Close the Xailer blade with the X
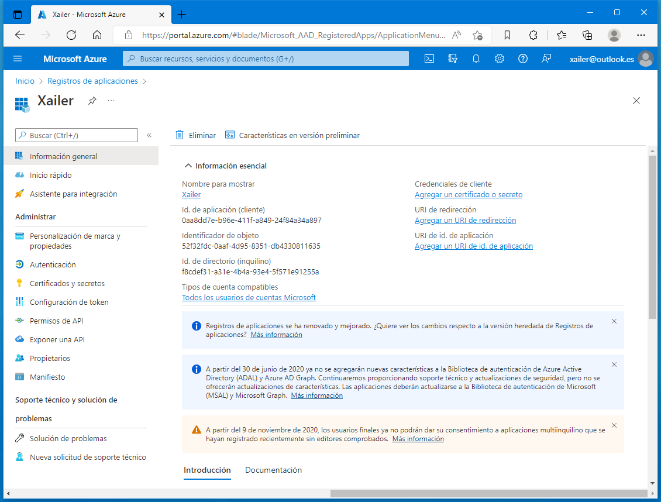 click(x=636, y=101)
